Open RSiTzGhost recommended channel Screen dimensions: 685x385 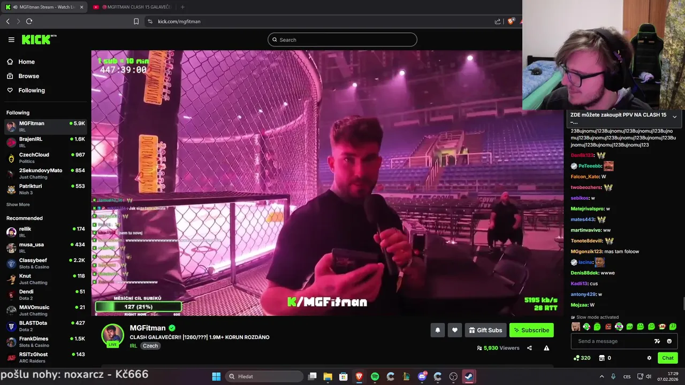45,357
